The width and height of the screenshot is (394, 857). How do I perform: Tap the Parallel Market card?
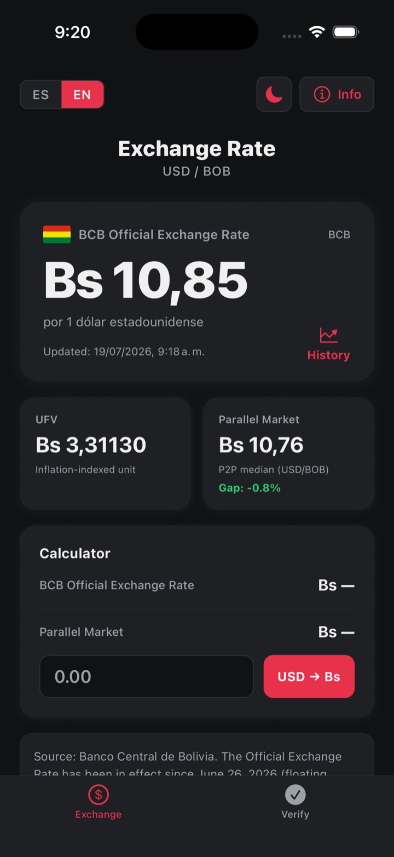pyautogui.click(x=288, y=453)
